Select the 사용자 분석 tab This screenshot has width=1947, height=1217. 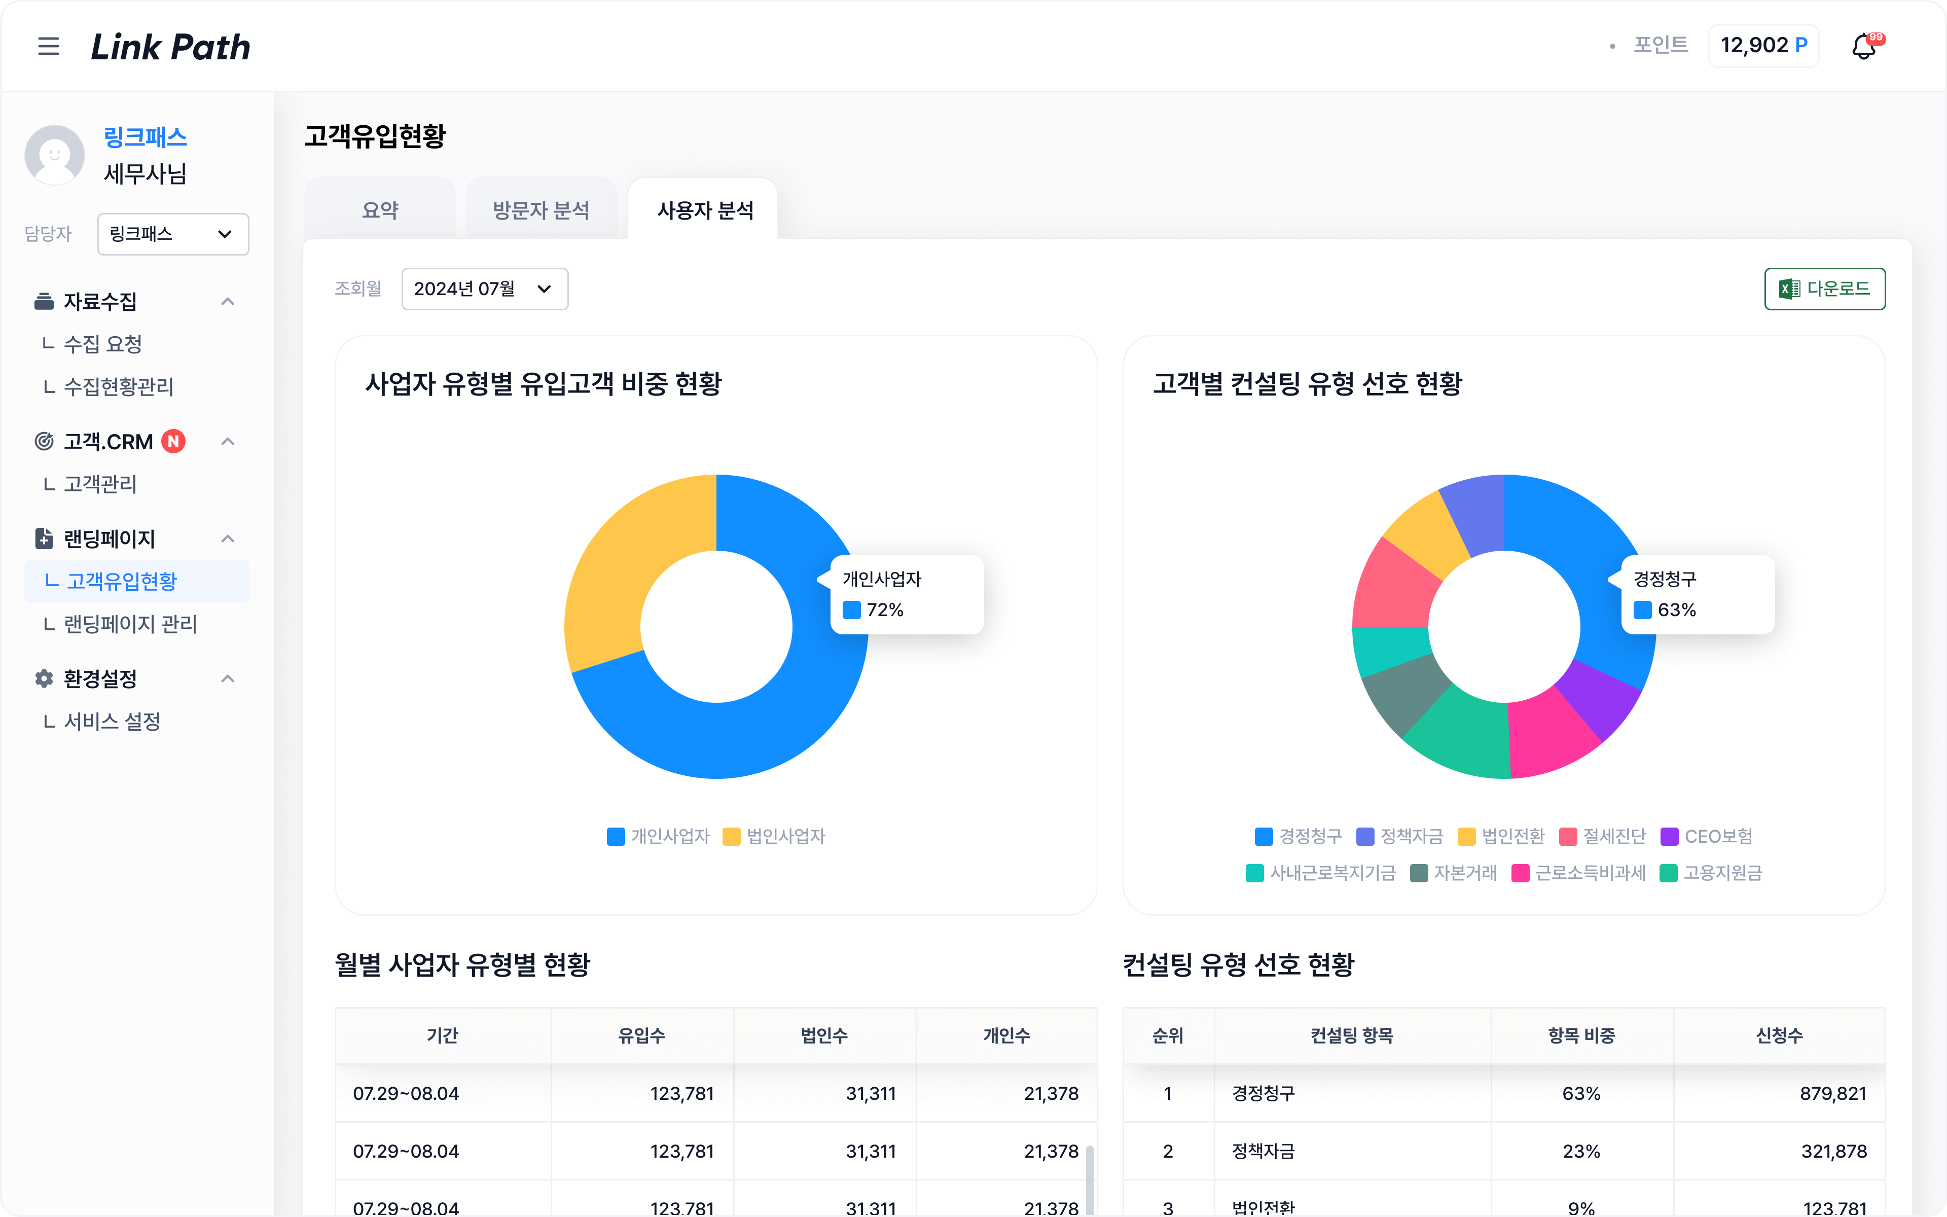pos(703,209)
